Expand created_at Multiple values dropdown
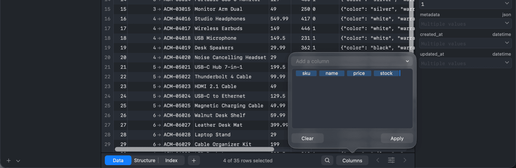 click(x=466, y=43)
